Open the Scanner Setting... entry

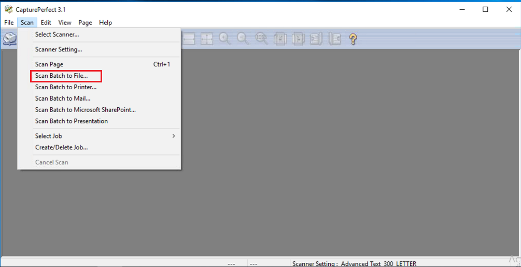(100, 49)
